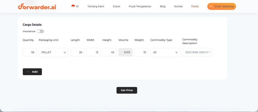Click the Commodity Description column label
This screenshot has height=112, width=258.
[x=190, y=41]
